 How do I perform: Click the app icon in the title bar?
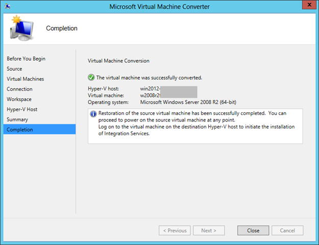pyautogui.click(x=8, y=6)
